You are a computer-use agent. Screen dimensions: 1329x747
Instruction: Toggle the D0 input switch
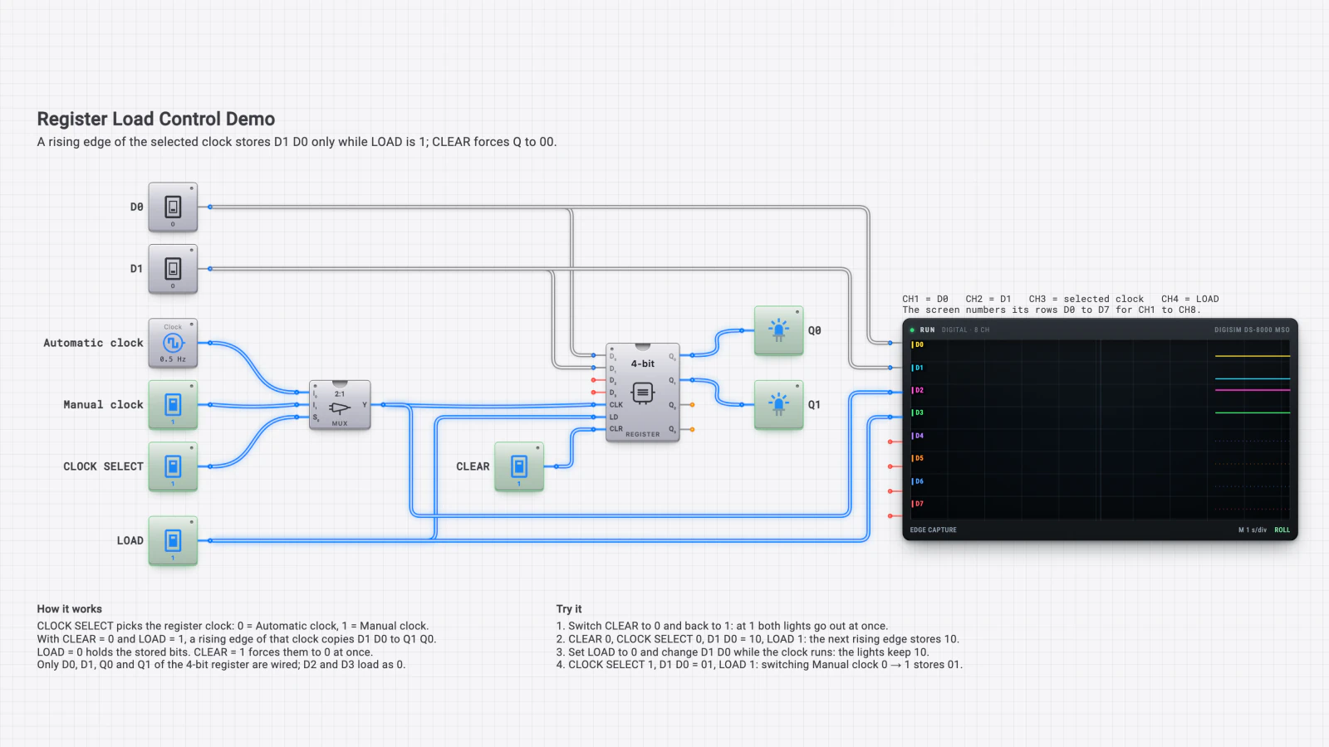pos(173,207)
